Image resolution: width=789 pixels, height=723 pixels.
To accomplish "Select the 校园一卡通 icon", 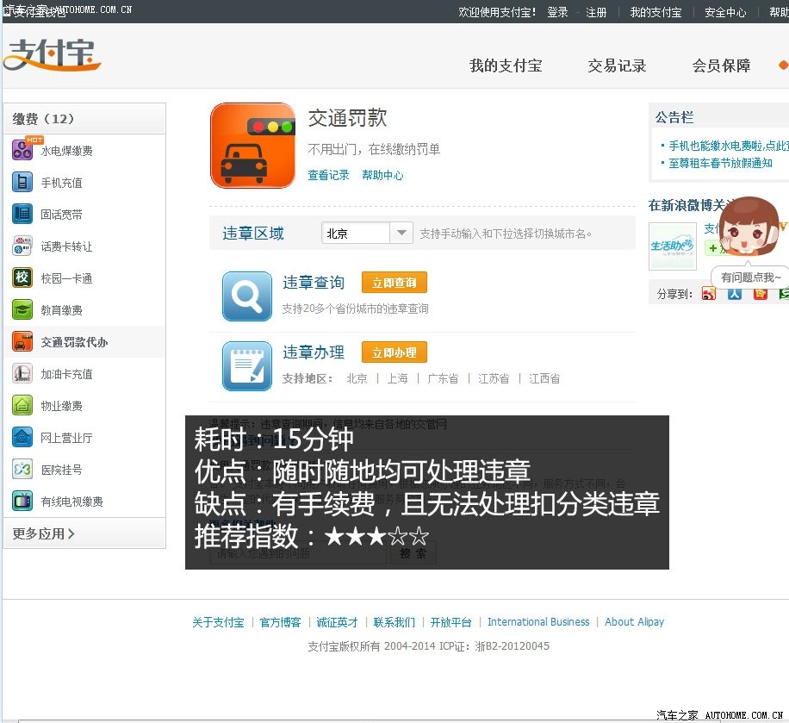I will [x=22, y=278].
